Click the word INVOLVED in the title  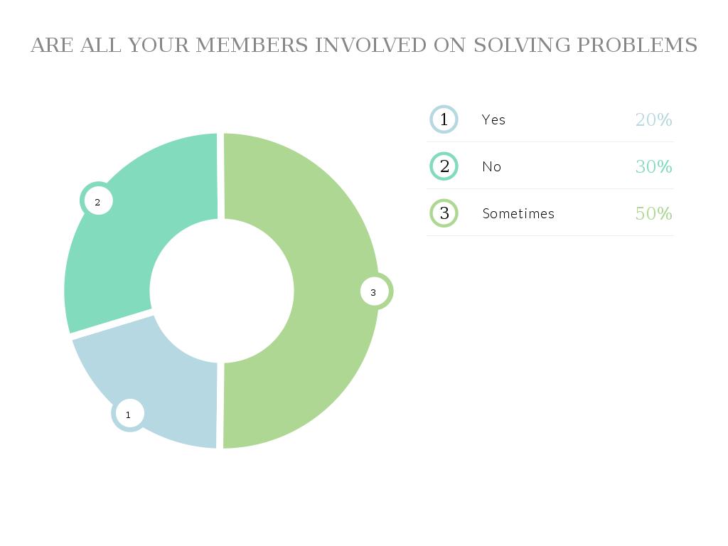(371, 45)
